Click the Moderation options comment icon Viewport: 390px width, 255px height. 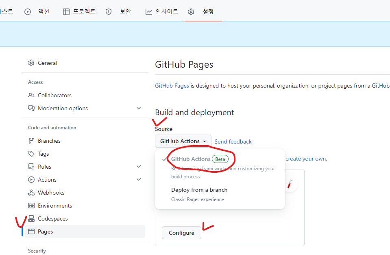[31, 108]
